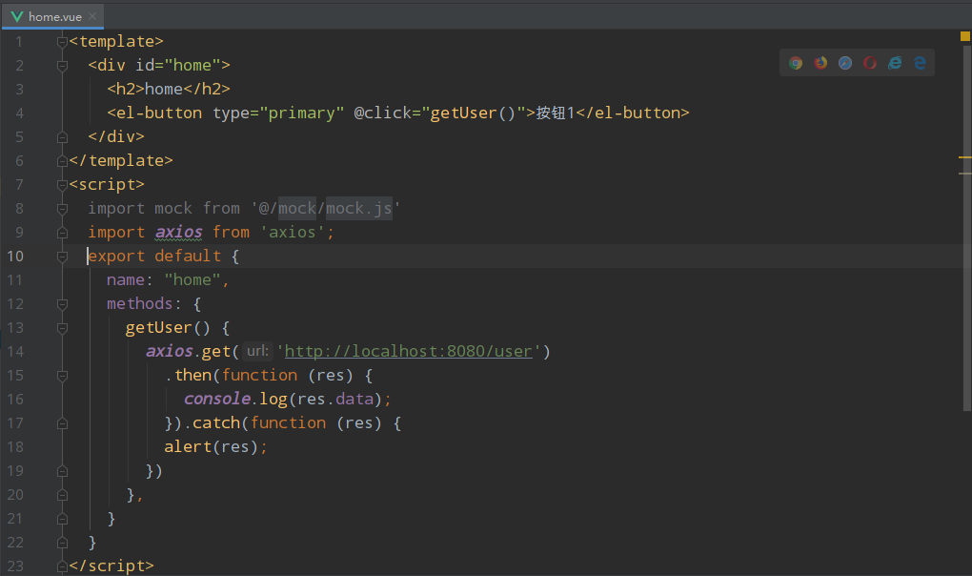Fold the catch callback at line 17

pos(62,423)
